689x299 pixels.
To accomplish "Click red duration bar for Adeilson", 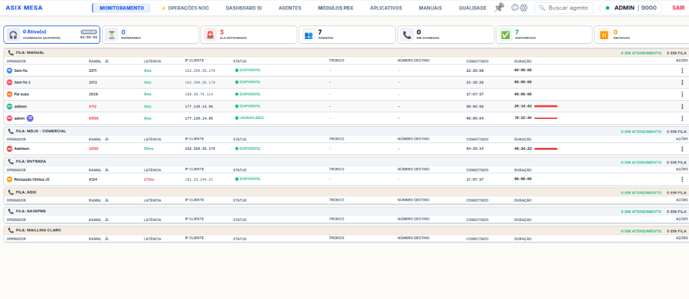I will (546, 149).
